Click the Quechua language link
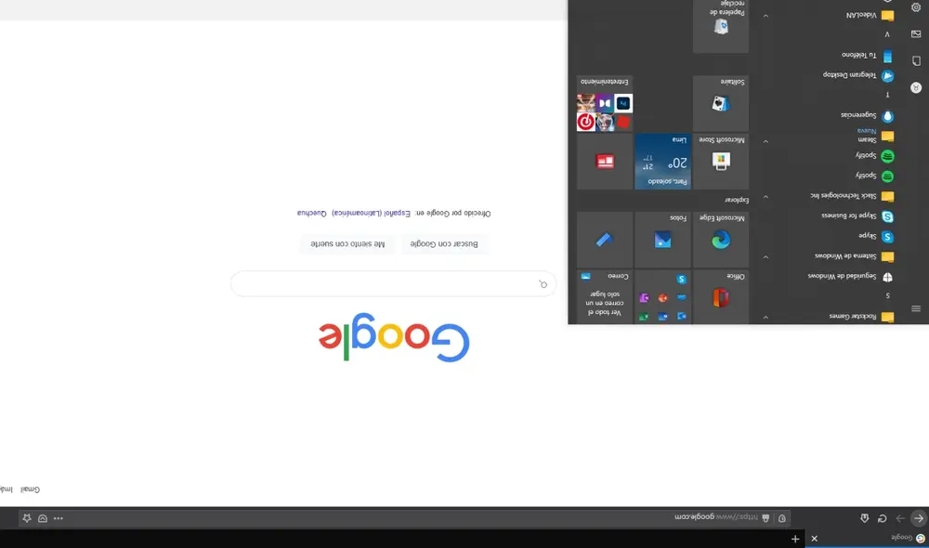This screenshot has height=548, width=929. tap(312, 213)
